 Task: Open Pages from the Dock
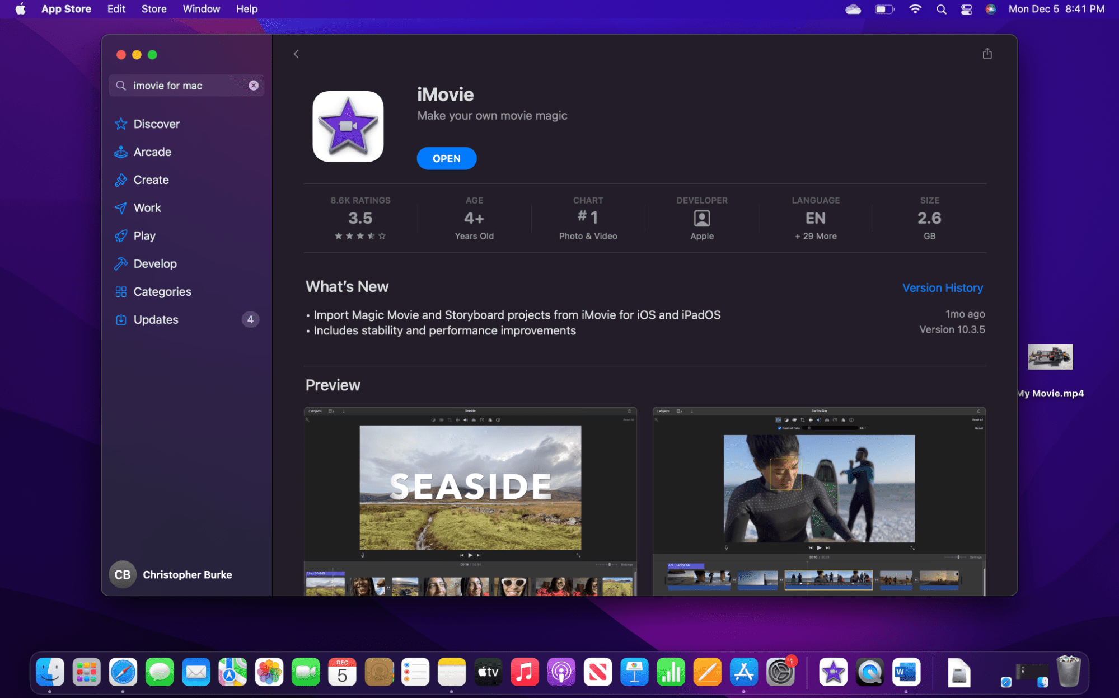pos(708,672)
